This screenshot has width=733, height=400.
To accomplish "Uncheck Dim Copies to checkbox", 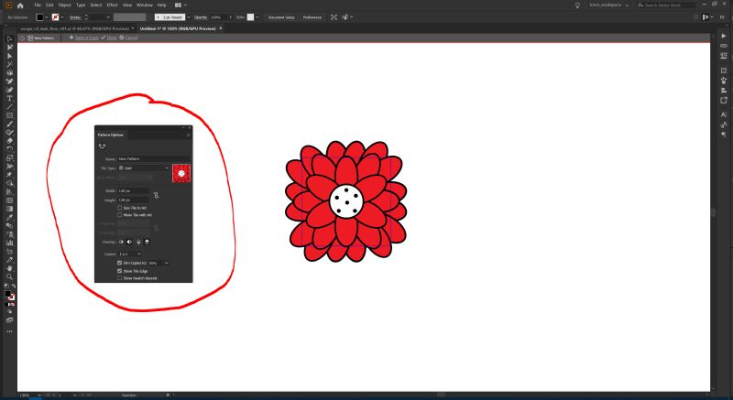I will [120, 264].
